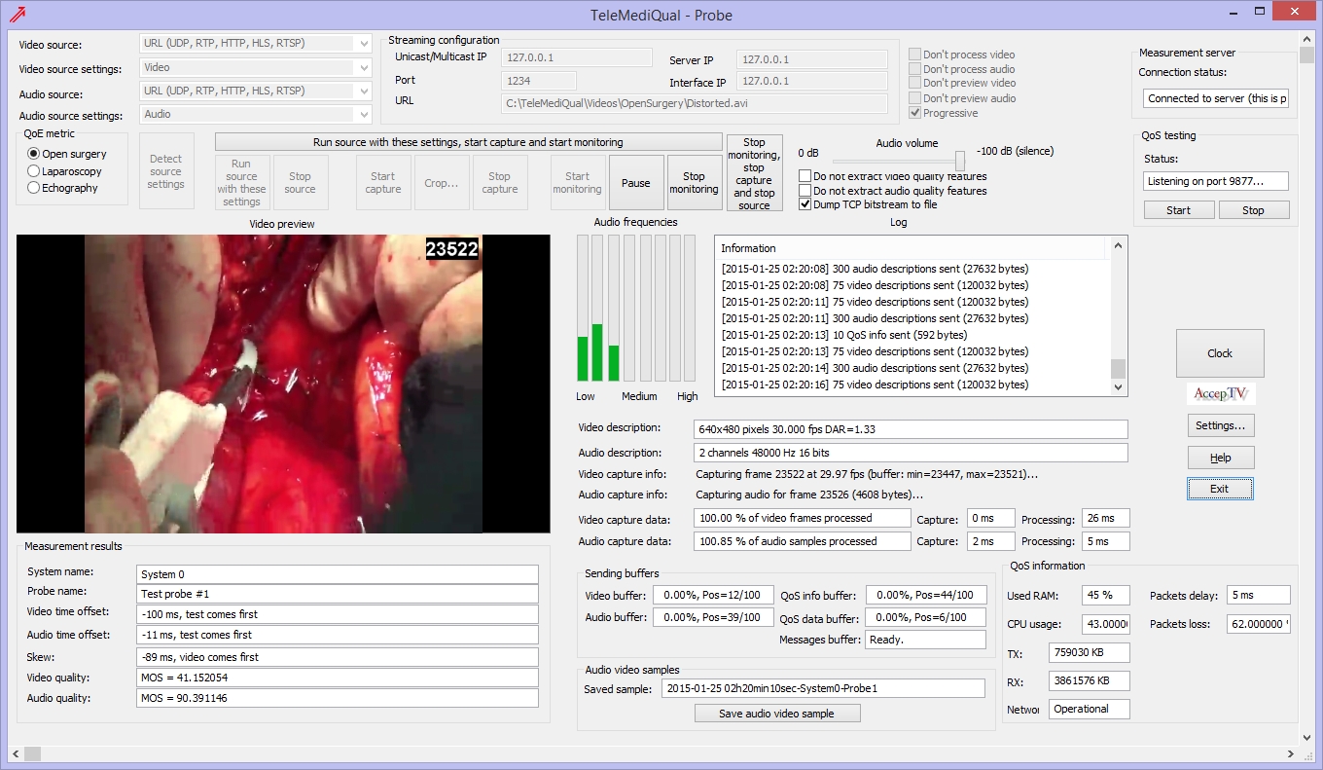
Task: Click the TeleMediQual icon in the title bar
Action: pos(18,15)
